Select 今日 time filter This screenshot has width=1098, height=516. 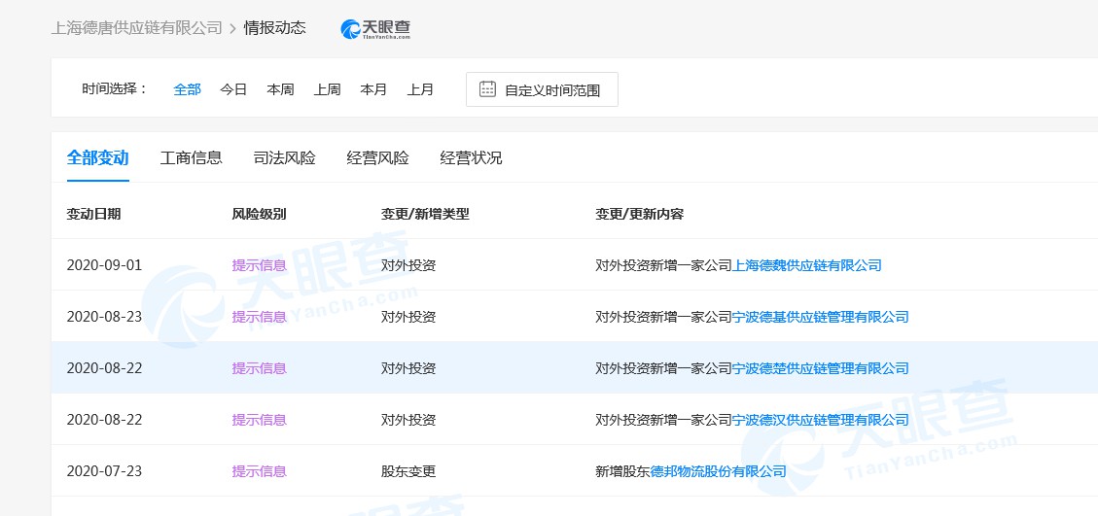pyautogui.click(x=233, y=89)
